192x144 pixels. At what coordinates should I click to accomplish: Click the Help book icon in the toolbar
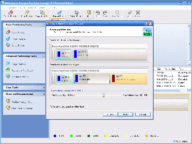89,13
